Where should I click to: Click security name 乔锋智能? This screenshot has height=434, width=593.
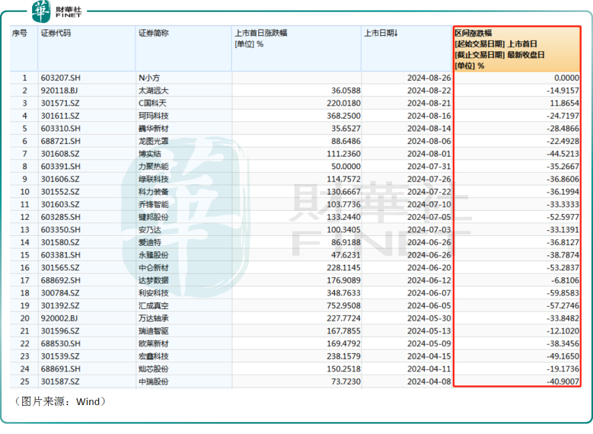(154, 204)
